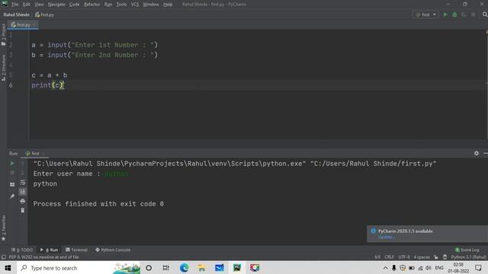Viewport: 488px width, 274px height.
Task: Open Tools menu
Action: 121,5
